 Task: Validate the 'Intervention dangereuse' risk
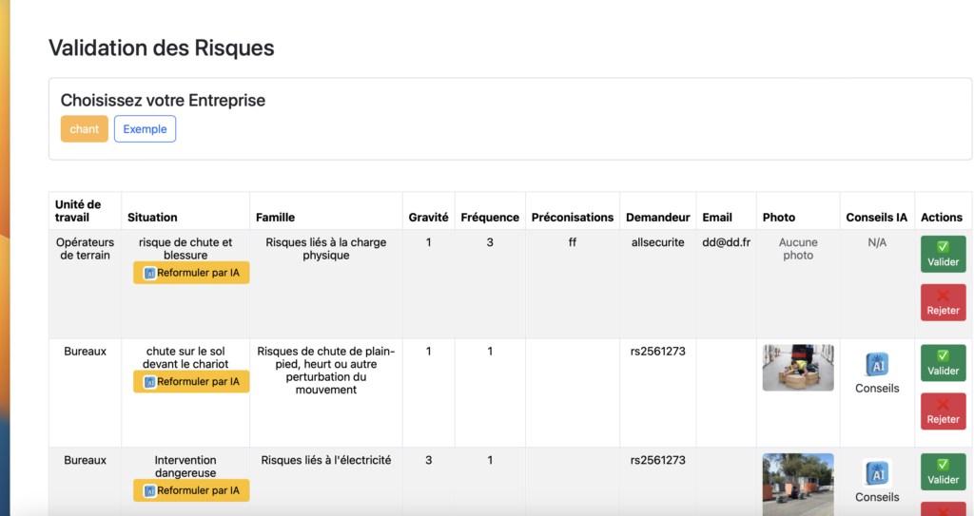coord(943,472)
